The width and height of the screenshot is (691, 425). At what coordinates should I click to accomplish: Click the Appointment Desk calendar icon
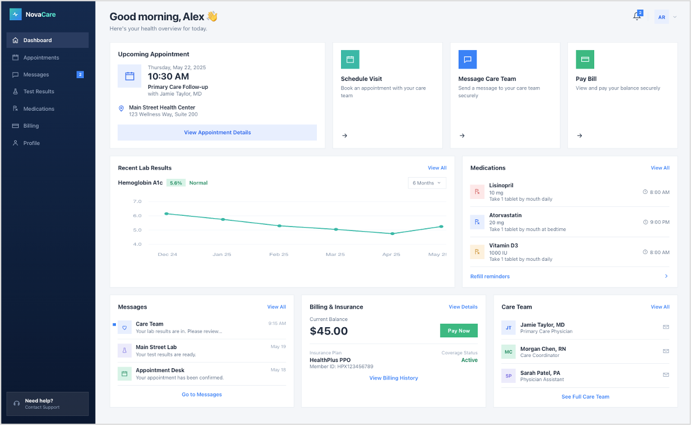click(124, 373)
